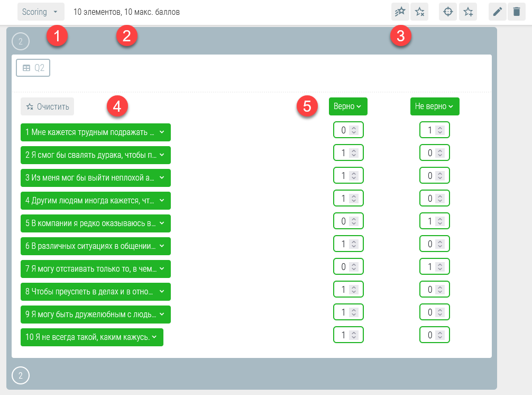Click the auto-score shooting star icon

[400, 12]
